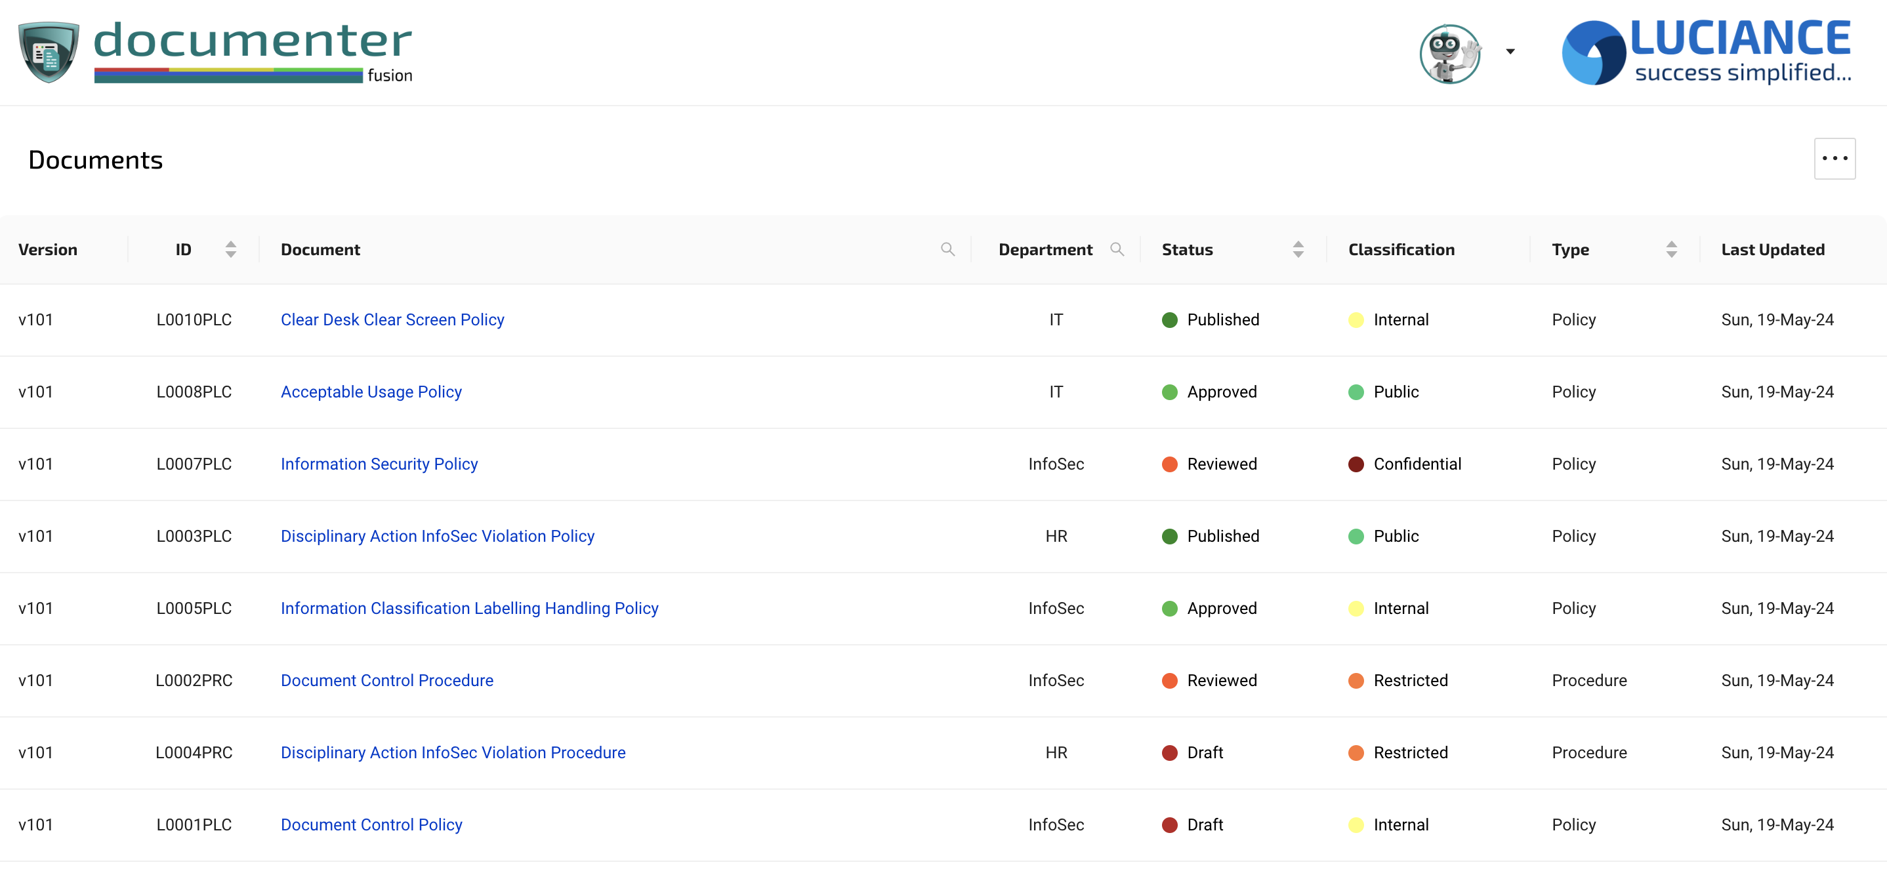
Task: Toggle Status column sort arrows
Action: point(1297,250)
